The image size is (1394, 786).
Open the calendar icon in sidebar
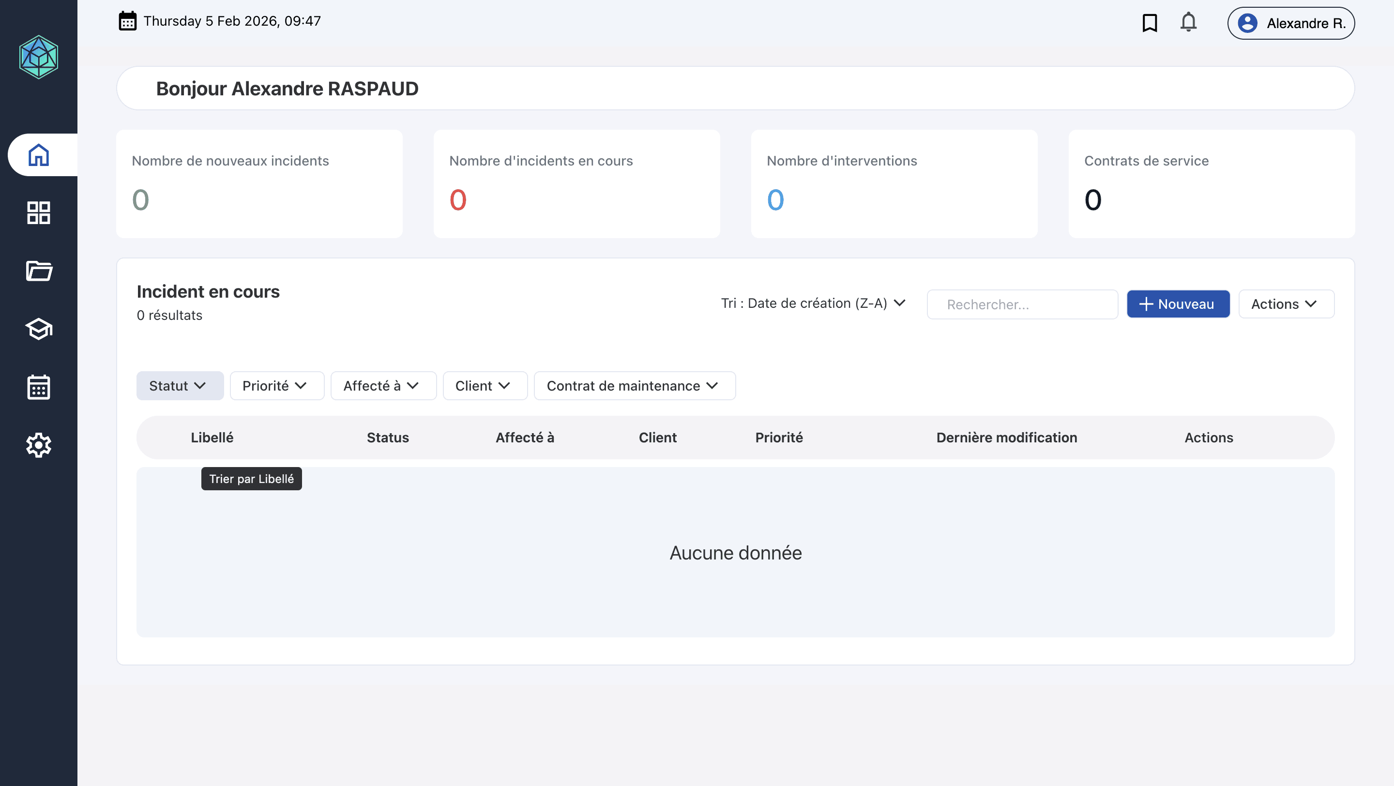pos(38,387)
